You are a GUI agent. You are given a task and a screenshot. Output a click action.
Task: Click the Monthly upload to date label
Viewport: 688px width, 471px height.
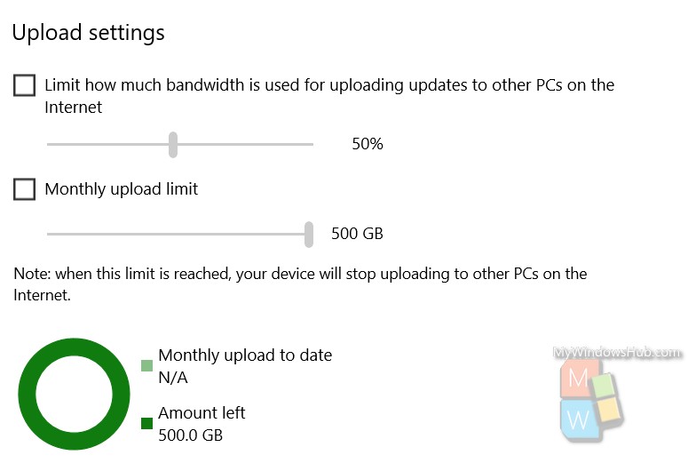point(245,355)
